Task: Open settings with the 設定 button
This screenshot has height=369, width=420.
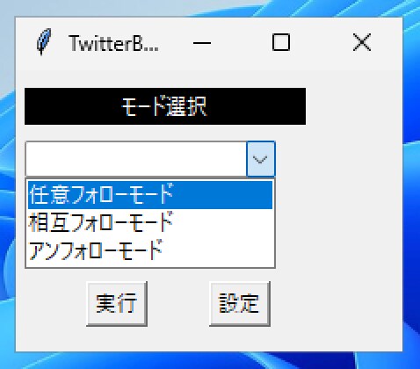Action: coord(240,303)
